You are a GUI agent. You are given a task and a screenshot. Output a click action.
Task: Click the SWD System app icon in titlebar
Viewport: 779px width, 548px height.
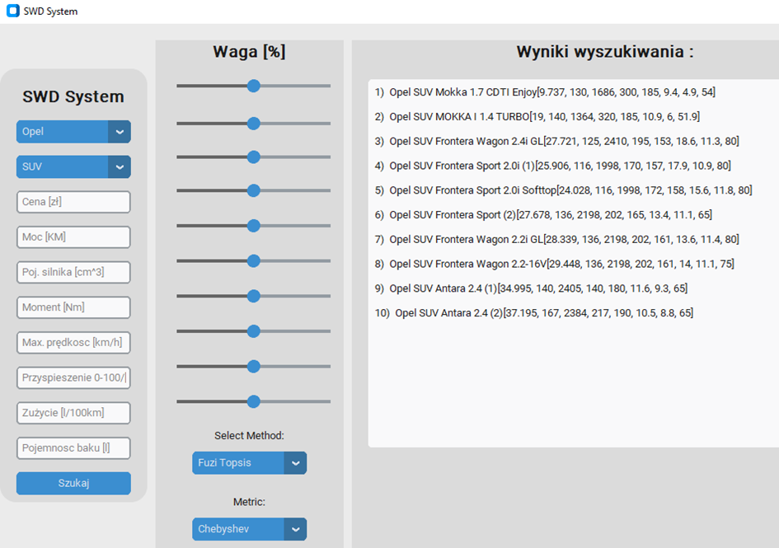(12, 12)
